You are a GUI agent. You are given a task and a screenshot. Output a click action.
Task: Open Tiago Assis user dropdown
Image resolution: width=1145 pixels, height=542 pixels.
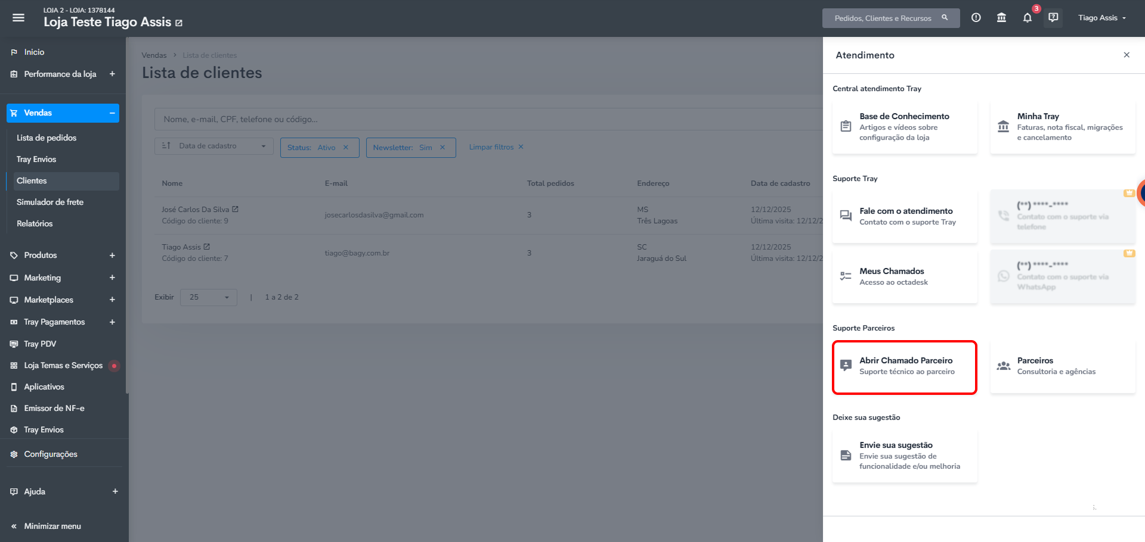[x=1102, y=18]
